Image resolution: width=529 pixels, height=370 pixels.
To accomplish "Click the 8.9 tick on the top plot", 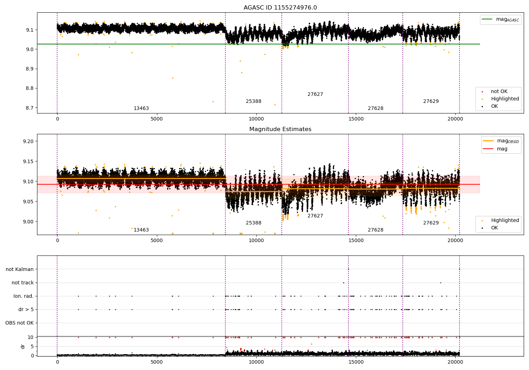I will coord(30,69).
